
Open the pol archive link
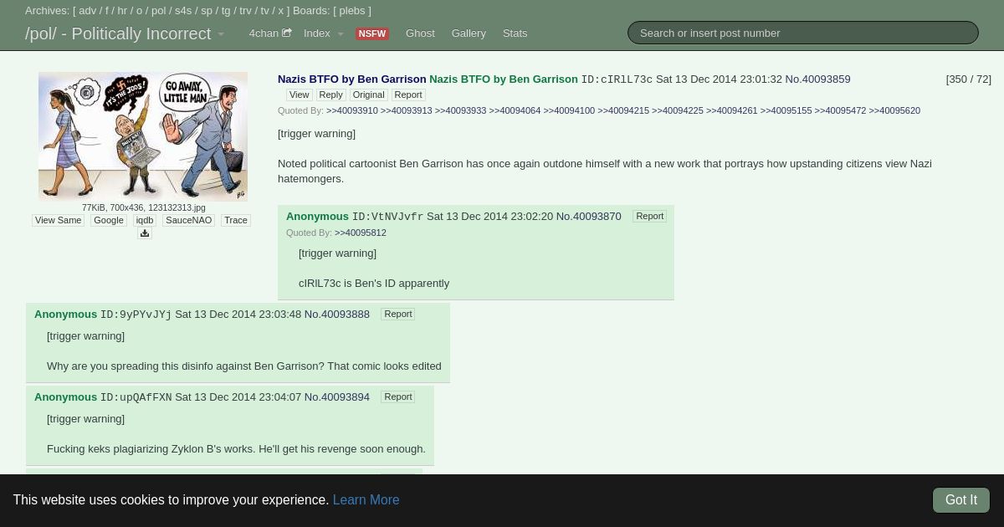coord(159,11)
